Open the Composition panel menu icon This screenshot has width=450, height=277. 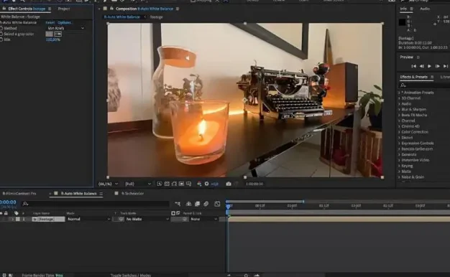[178, 9]
